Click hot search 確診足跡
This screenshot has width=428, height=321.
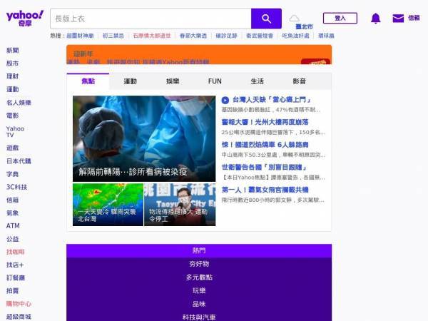(x=226, y=36)
